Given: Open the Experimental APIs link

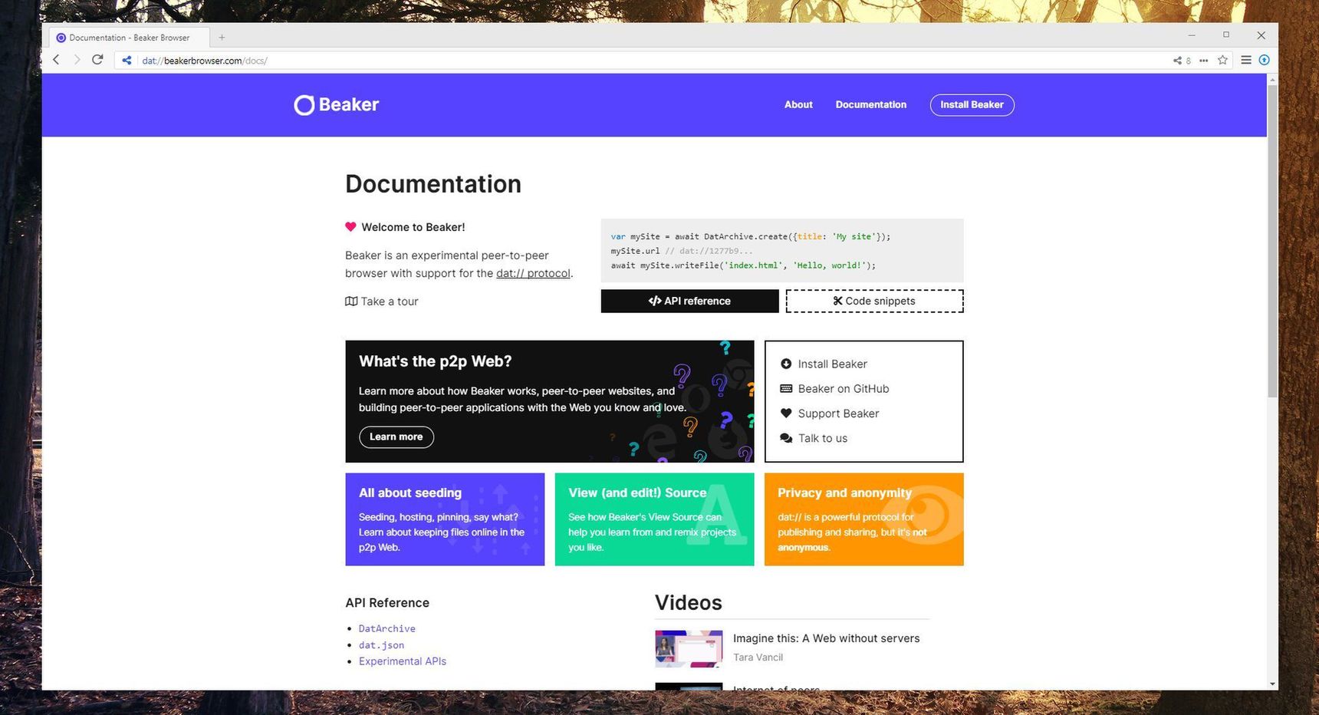Looking at the screenshot, I should pyautogui.click(x=403, y=661).
